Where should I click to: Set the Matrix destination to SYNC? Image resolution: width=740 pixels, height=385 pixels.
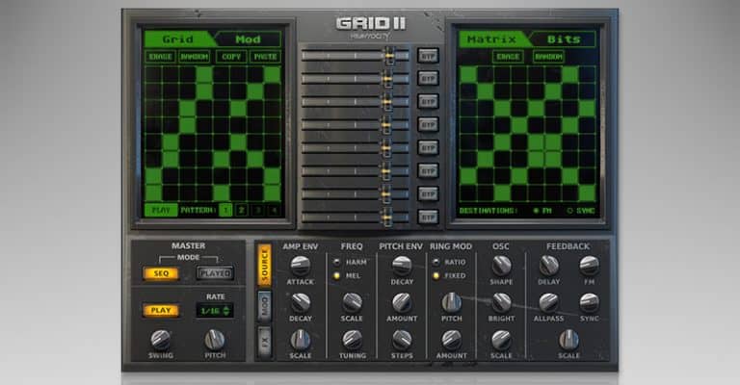(x=580, y=211)
